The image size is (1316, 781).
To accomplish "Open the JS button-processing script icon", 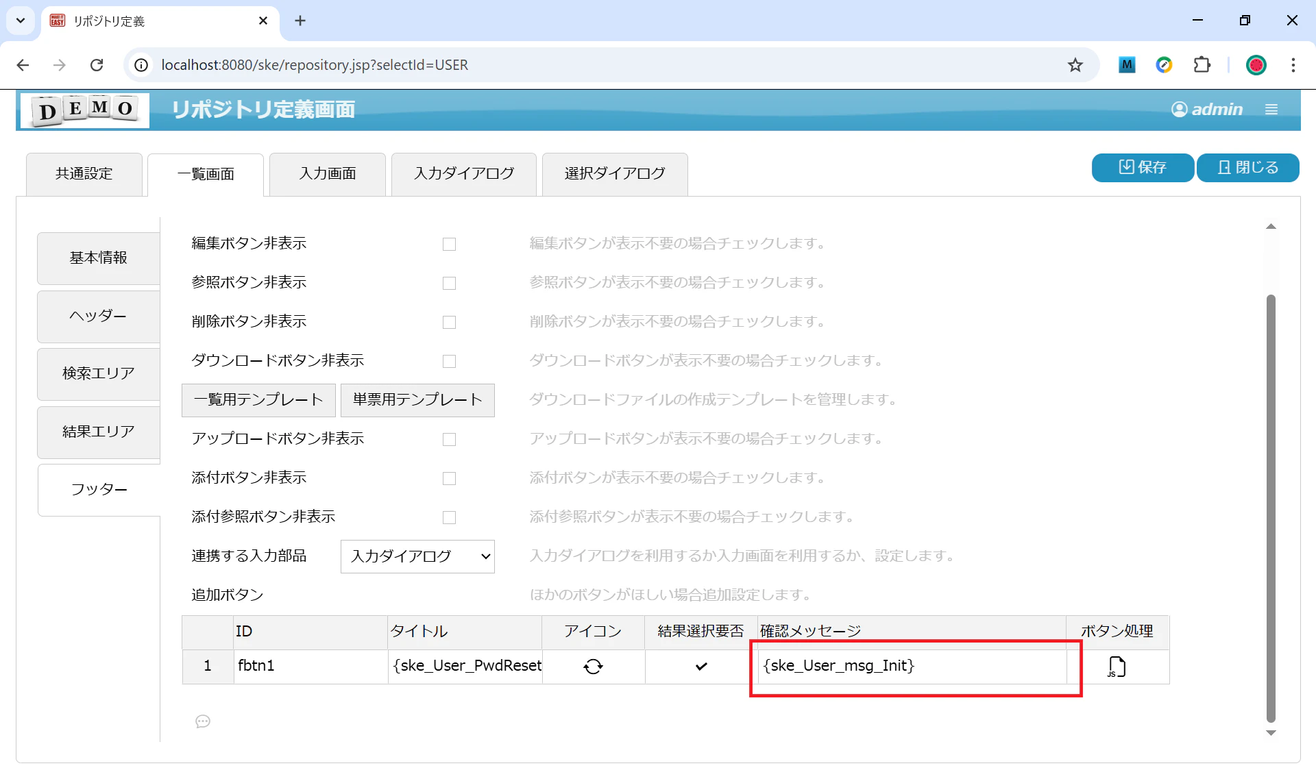I will (1117, 667).
